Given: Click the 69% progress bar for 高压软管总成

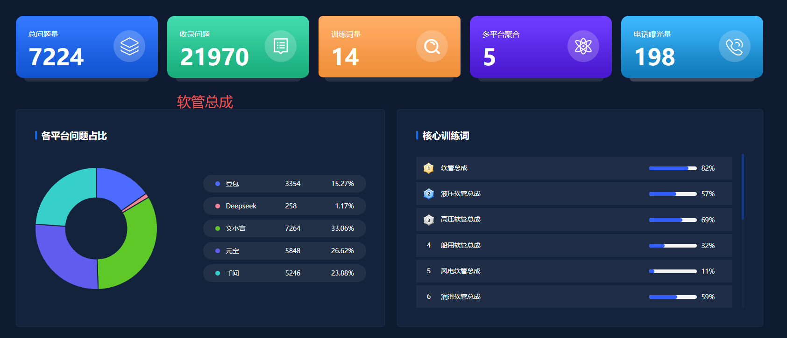Looking at the screenshot, I should point(673,220).
